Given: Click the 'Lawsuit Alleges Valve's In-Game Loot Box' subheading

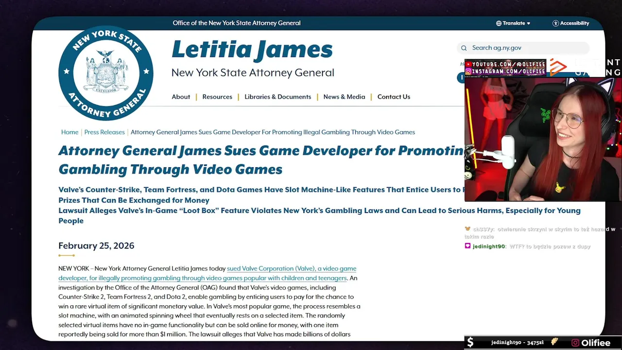Looking at the screenshot, I should 319,215.
